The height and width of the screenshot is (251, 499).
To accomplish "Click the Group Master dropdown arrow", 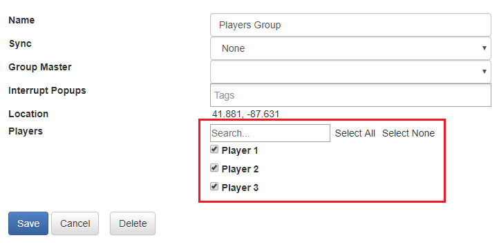I will 484,72.
